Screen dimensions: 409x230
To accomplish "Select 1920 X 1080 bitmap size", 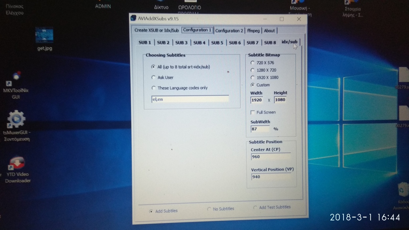I will [x=252, y=77].
